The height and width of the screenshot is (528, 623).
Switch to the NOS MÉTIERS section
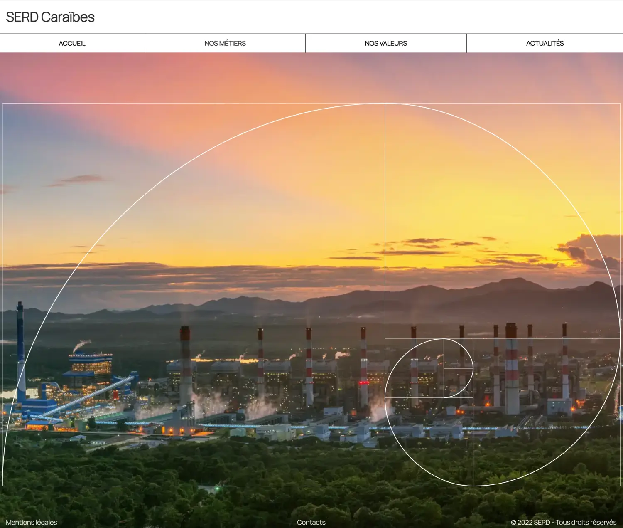[225, 43]
